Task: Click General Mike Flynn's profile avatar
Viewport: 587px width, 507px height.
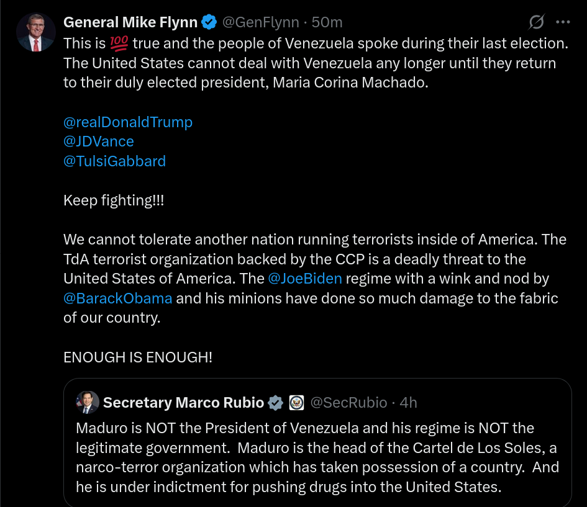Action: pyautogui.click(x=36, y=32)
